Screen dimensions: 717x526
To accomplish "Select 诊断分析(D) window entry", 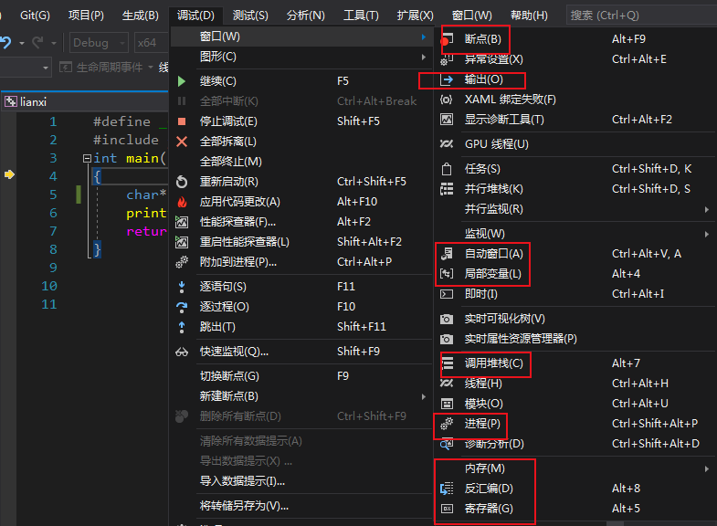I will (575, 444).
